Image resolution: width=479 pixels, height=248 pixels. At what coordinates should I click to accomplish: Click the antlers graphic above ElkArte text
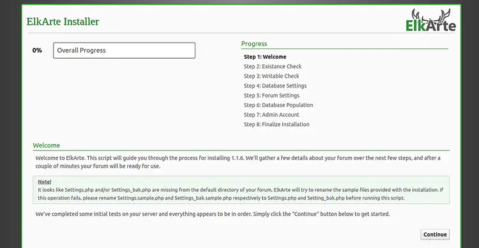tap(430, 15)
